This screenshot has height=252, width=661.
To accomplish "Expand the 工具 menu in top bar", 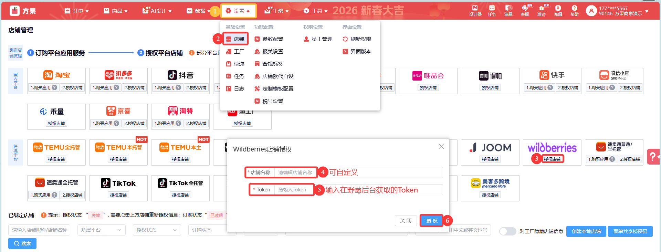I will pyautogui.click(x=315, y=11).
